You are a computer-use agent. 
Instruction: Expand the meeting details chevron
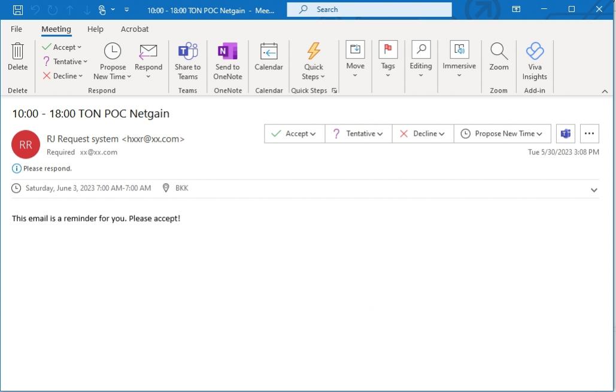594,189
